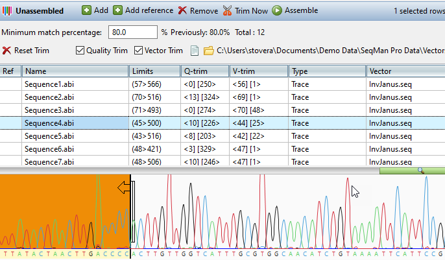Sort by the Q-trim column header
The height and width of the screenshot is (260, 445).
coord(204,71)
